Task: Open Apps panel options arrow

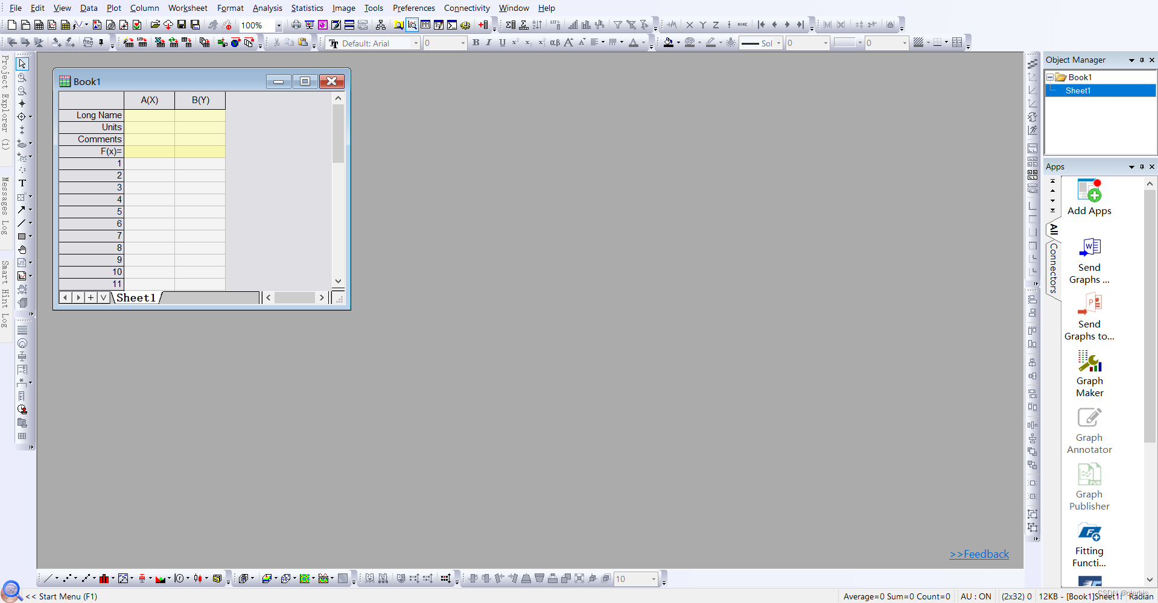Action: (x=1131, y=167)
